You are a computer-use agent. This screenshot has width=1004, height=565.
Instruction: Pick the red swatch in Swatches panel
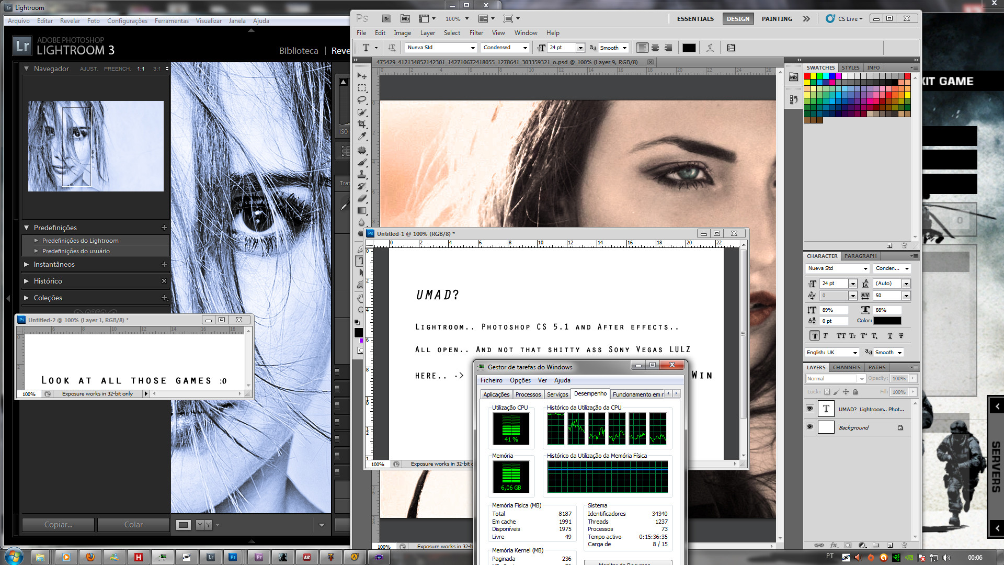[x=807, y=76]
